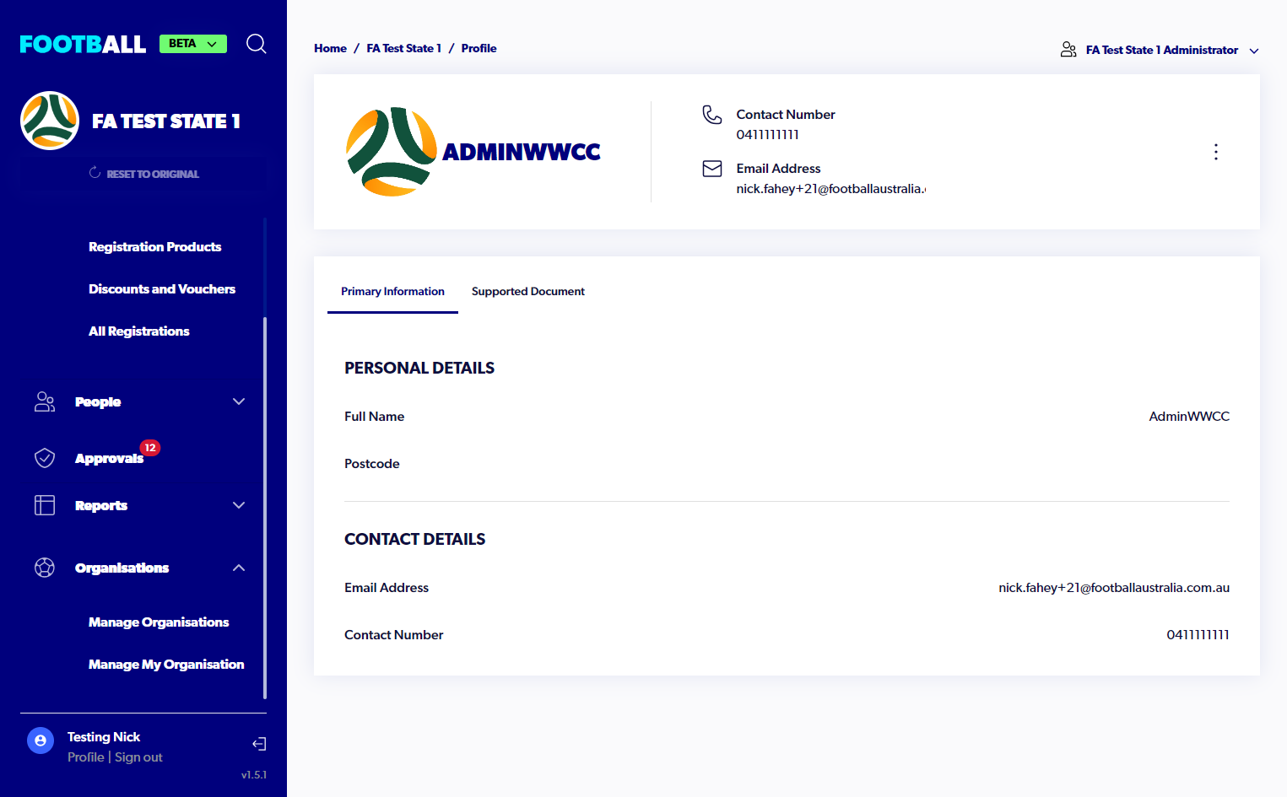This screenshot has width=1287, height=797.
Task: Click the People icon in sidebar
Action: tap(45, 401)
